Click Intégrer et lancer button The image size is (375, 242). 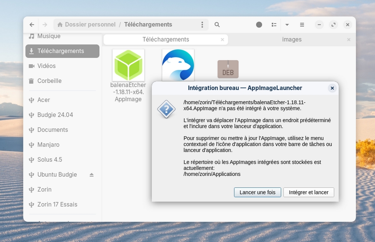[x=308, y=192]
